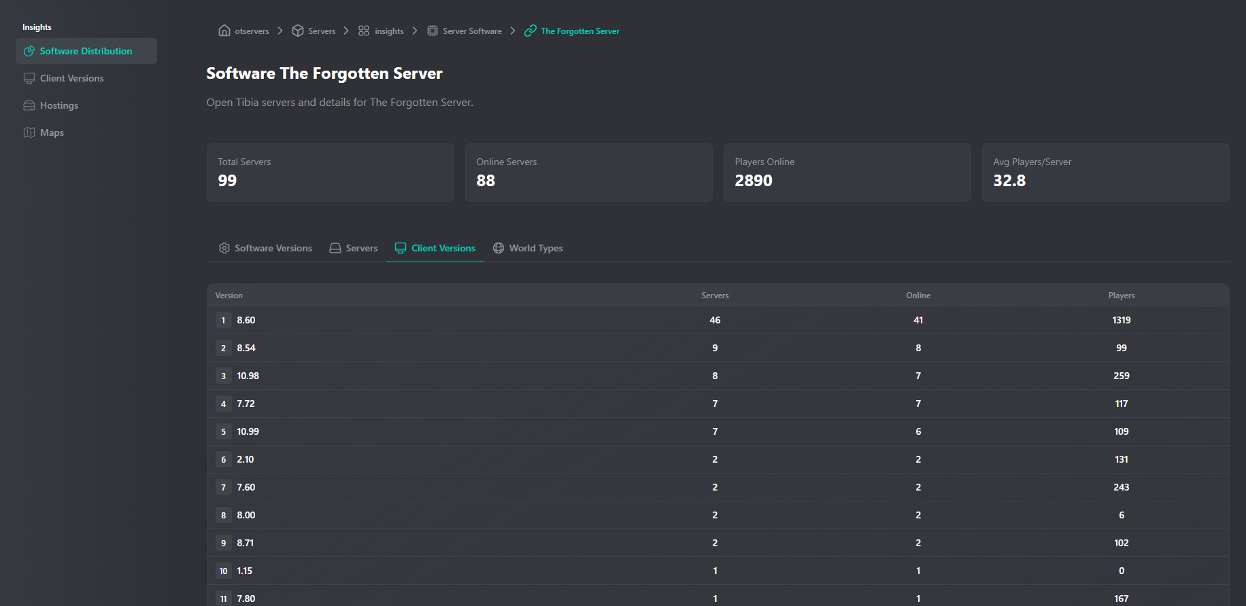Click players value 243 for version 7.60
This screenshot has width=1246, height=606.
[x=1122, y=487]
